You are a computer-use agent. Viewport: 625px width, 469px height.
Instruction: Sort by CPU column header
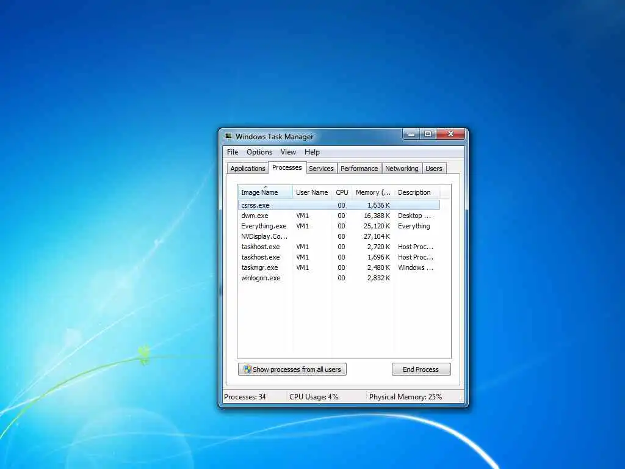coord(342,192)
